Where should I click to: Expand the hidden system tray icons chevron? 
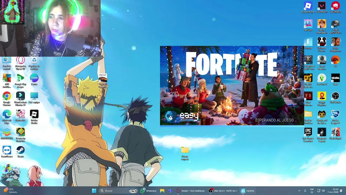299,191
